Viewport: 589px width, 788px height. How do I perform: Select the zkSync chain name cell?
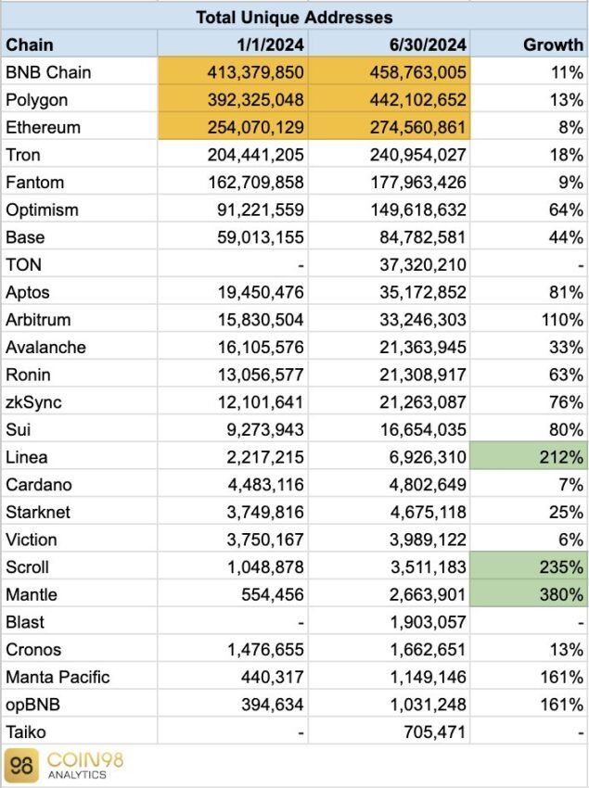79,402
